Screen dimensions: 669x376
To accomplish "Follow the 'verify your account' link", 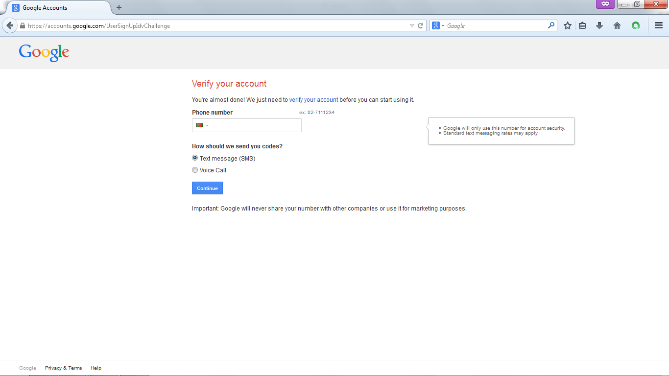I will point(313,100).
